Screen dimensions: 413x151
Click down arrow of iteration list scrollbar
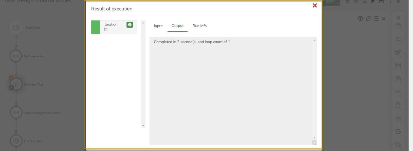click(143, 125)
